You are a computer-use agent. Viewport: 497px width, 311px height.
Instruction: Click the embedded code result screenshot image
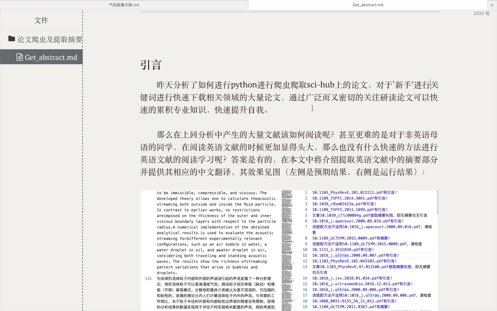[289, 251]
